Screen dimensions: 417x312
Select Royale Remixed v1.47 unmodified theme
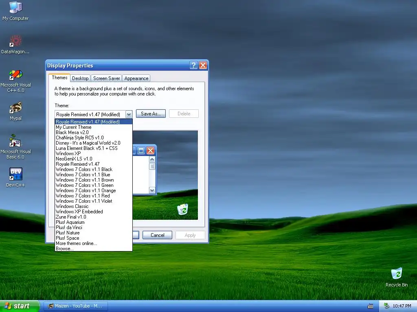coord(94,164)
